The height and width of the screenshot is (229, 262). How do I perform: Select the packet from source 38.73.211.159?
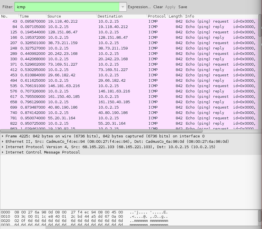(x=85, y=43)
